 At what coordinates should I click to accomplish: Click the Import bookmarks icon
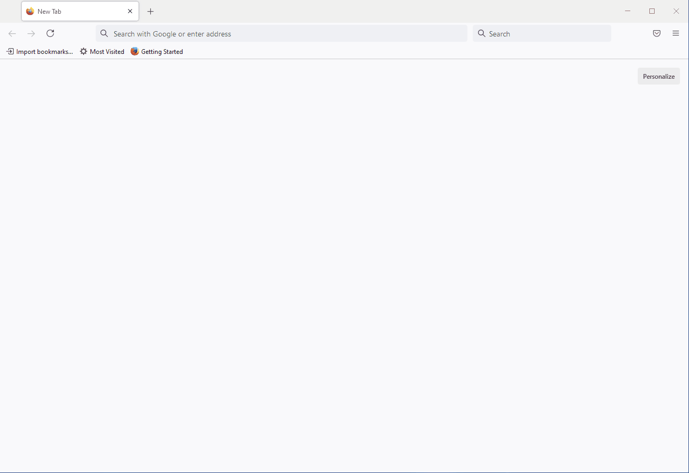11,51
